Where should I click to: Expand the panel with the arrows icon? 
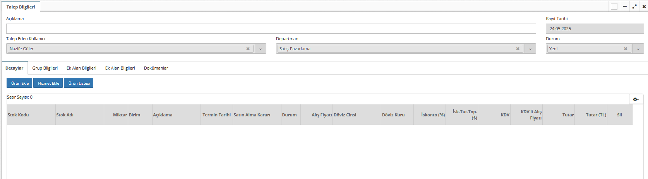634,7
